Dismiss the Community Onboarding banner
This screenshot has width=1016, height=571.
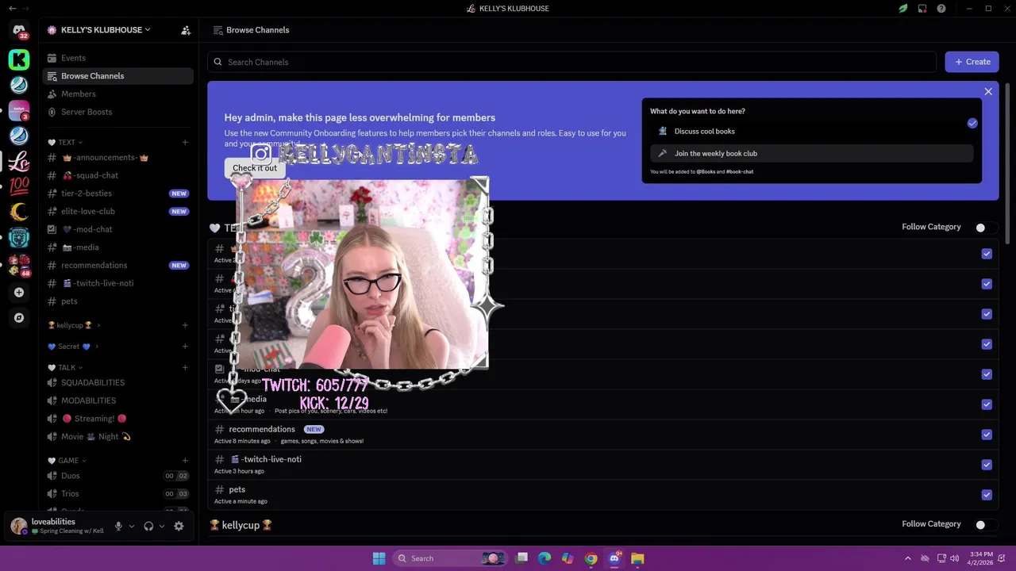click(988, 92)
